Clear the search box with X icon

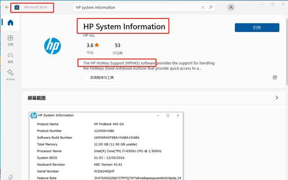[203, 7]
